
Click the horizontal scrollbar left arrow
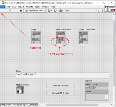coord(39,105)
